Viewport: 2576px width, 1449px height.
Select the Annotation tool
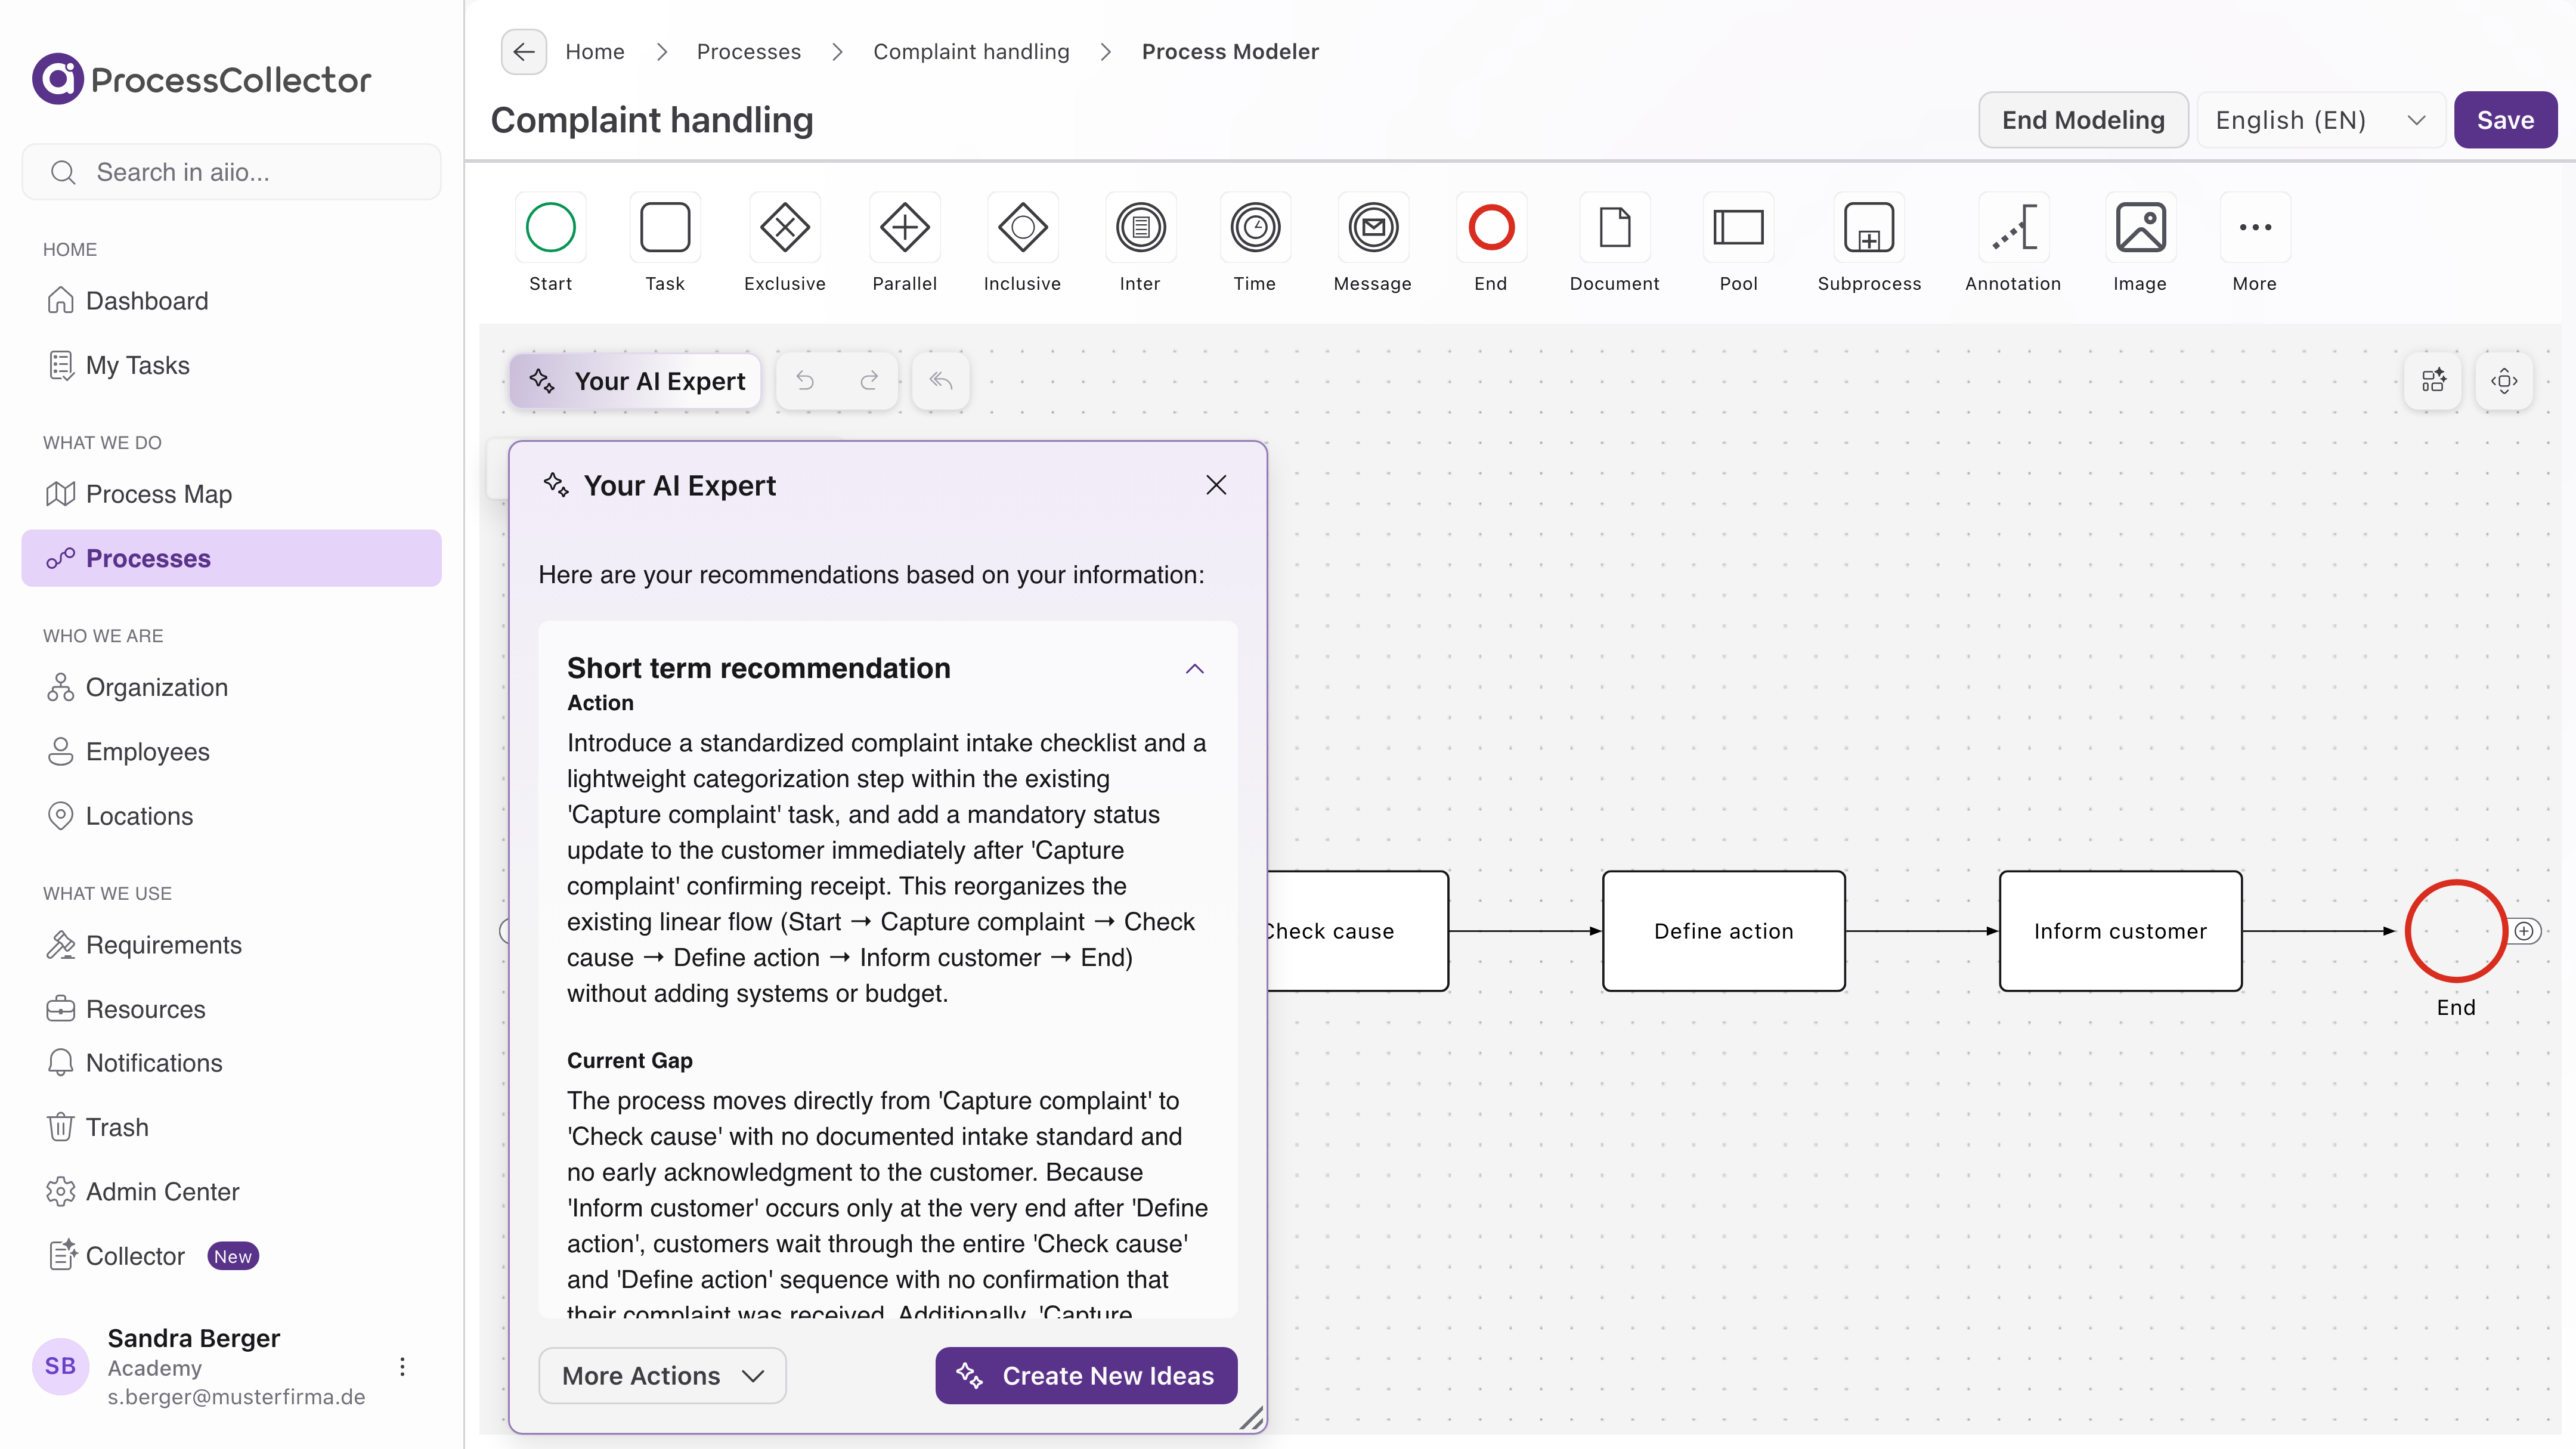click(x=2013, y=228)
